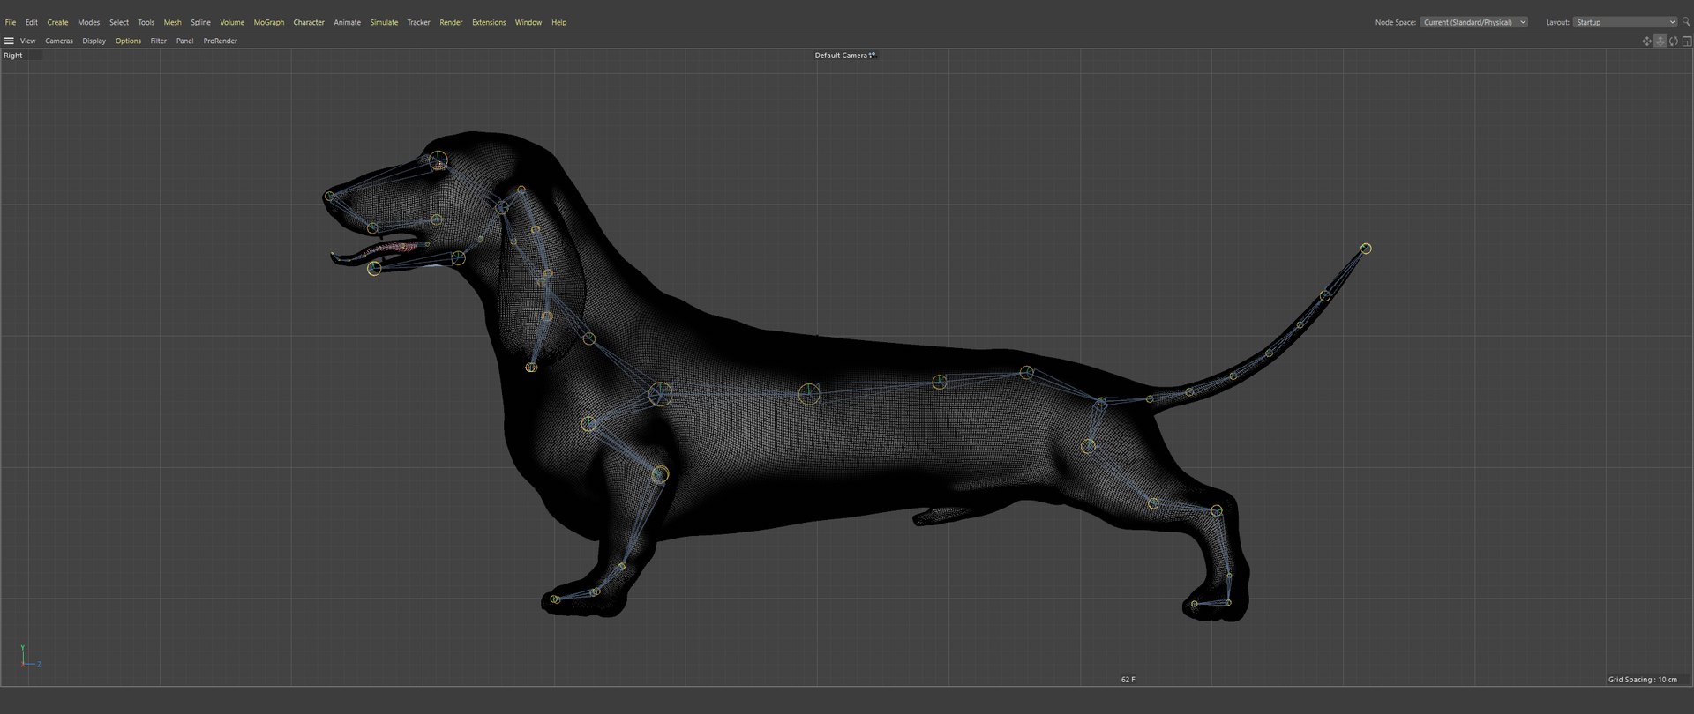Click the Grid Spacing 10 cm label
The width and height of the screenshot is (1694, 714).
[1643, 680]
